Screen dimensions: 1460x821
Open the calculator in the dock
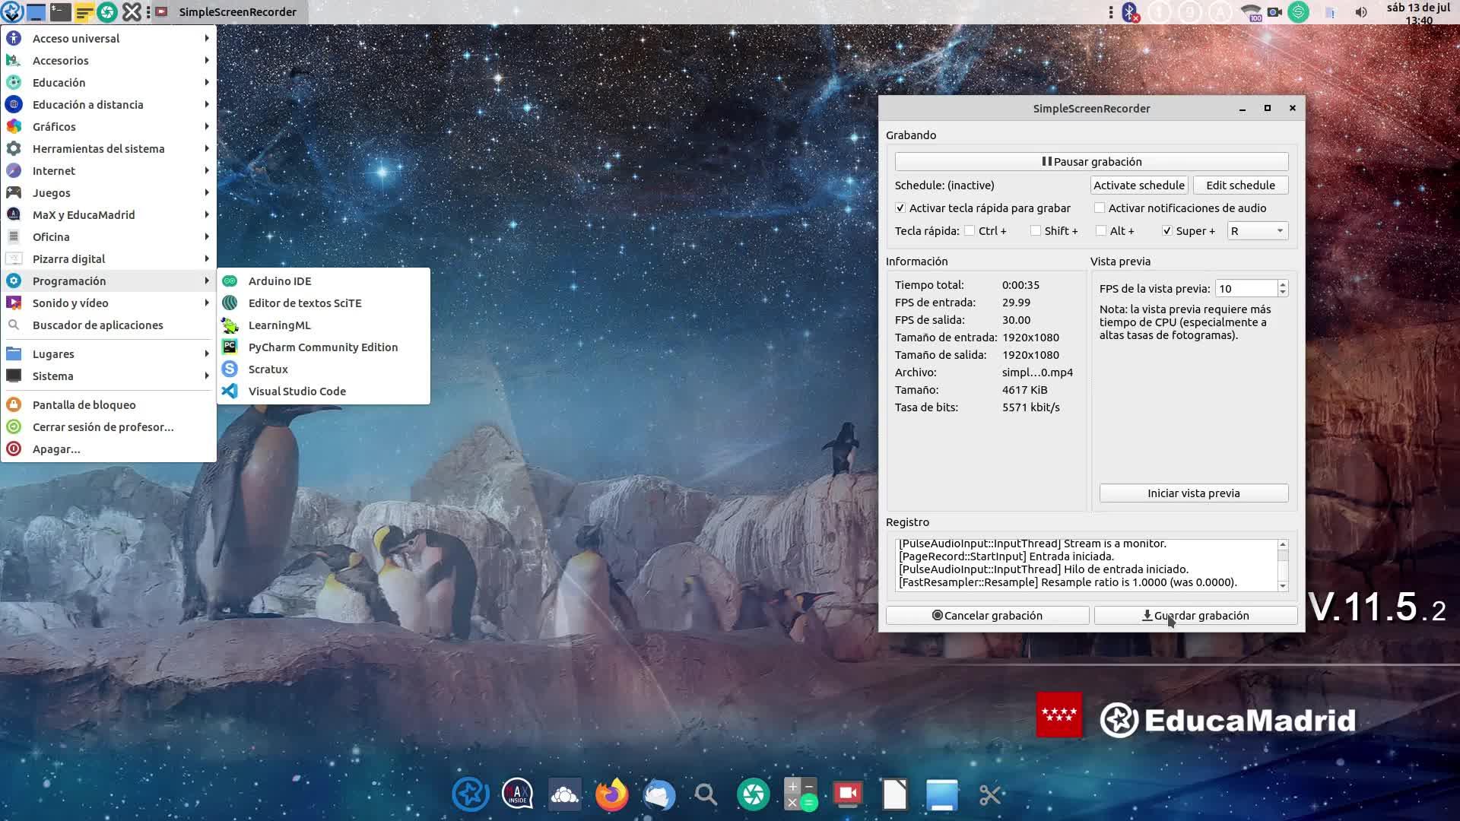[800, 795]
